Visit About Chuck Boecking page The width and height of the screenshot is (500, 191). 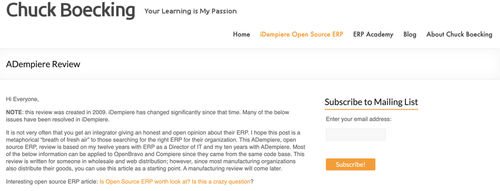point(459,34)
